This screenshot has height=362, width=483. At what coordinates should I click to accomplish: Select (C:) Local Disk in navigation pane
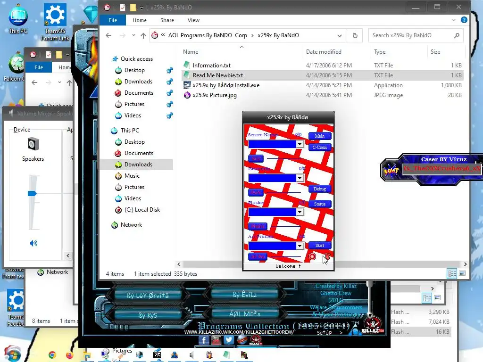pos(142,210)
